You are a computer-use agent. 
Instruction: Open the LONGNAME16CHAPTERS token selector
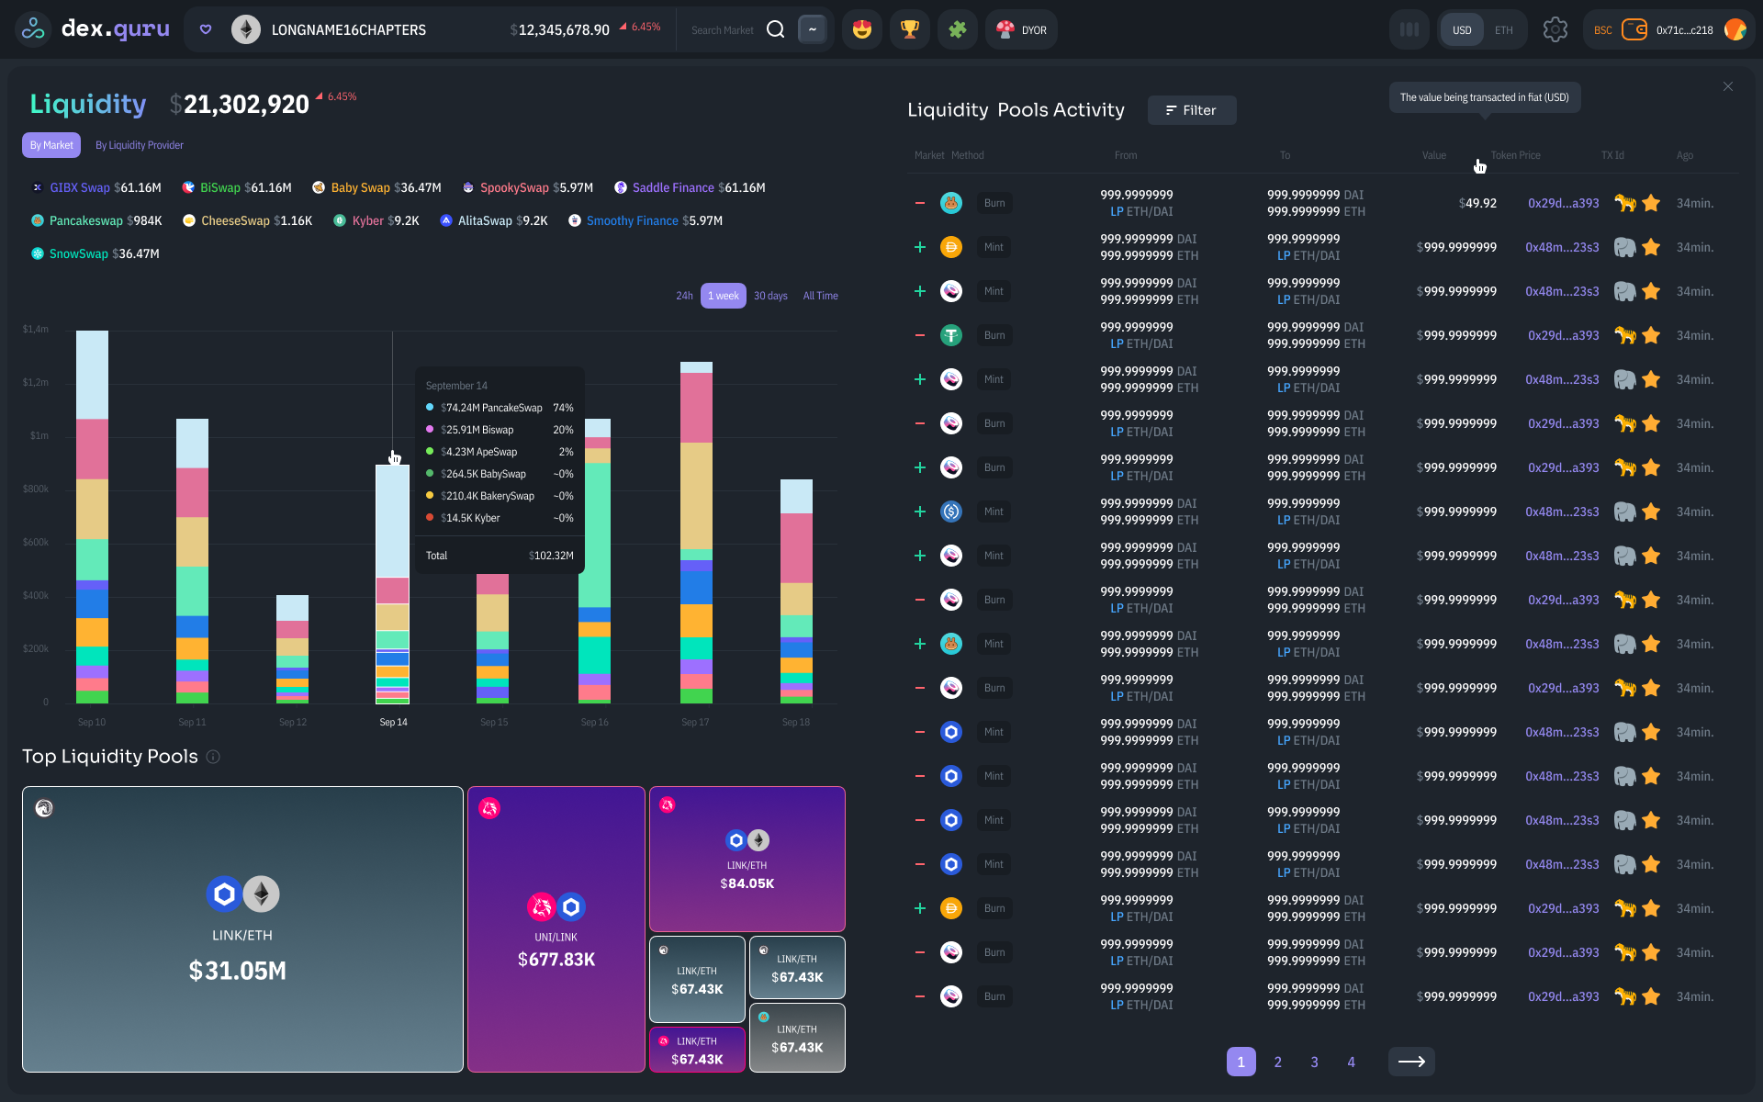point(348,29)
